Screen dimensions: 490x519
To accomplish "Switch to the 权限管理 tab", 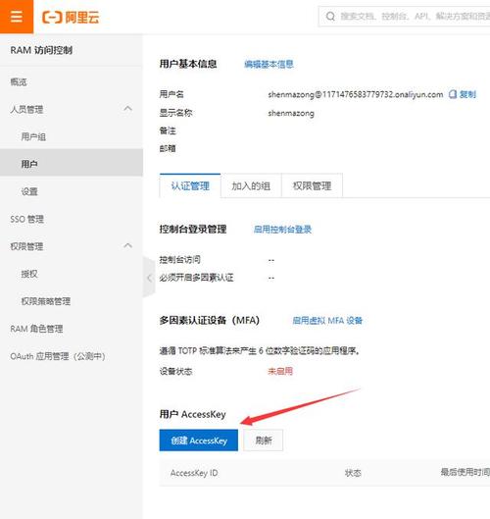I will (312, 185).
